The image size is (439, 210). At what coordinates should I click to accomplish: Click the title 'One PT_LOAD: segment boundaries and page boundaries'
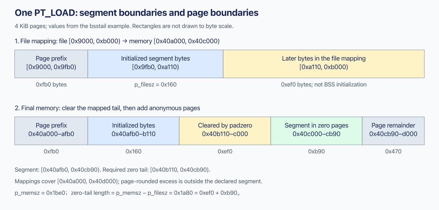point(137,12)
